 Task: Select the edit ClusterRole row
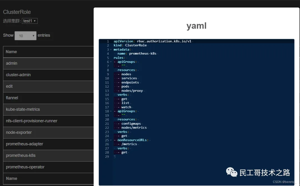[48, 86]
